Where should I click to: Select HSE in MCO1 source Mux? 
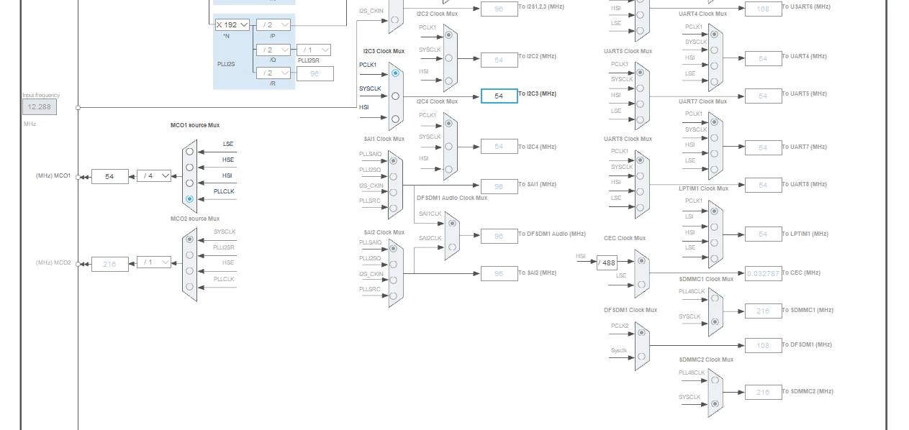click(x=190, y=168)
